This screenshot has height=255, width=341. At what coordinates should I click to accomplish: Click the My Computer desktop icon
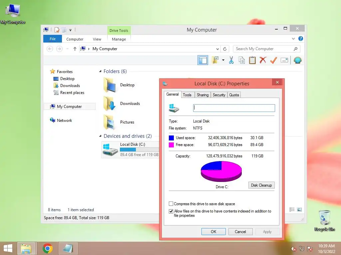pyautogui.click(x=13, y=14)
